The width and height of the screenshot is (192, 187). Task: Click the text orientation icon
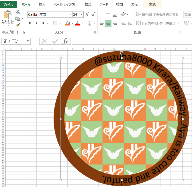click(124, 14)
